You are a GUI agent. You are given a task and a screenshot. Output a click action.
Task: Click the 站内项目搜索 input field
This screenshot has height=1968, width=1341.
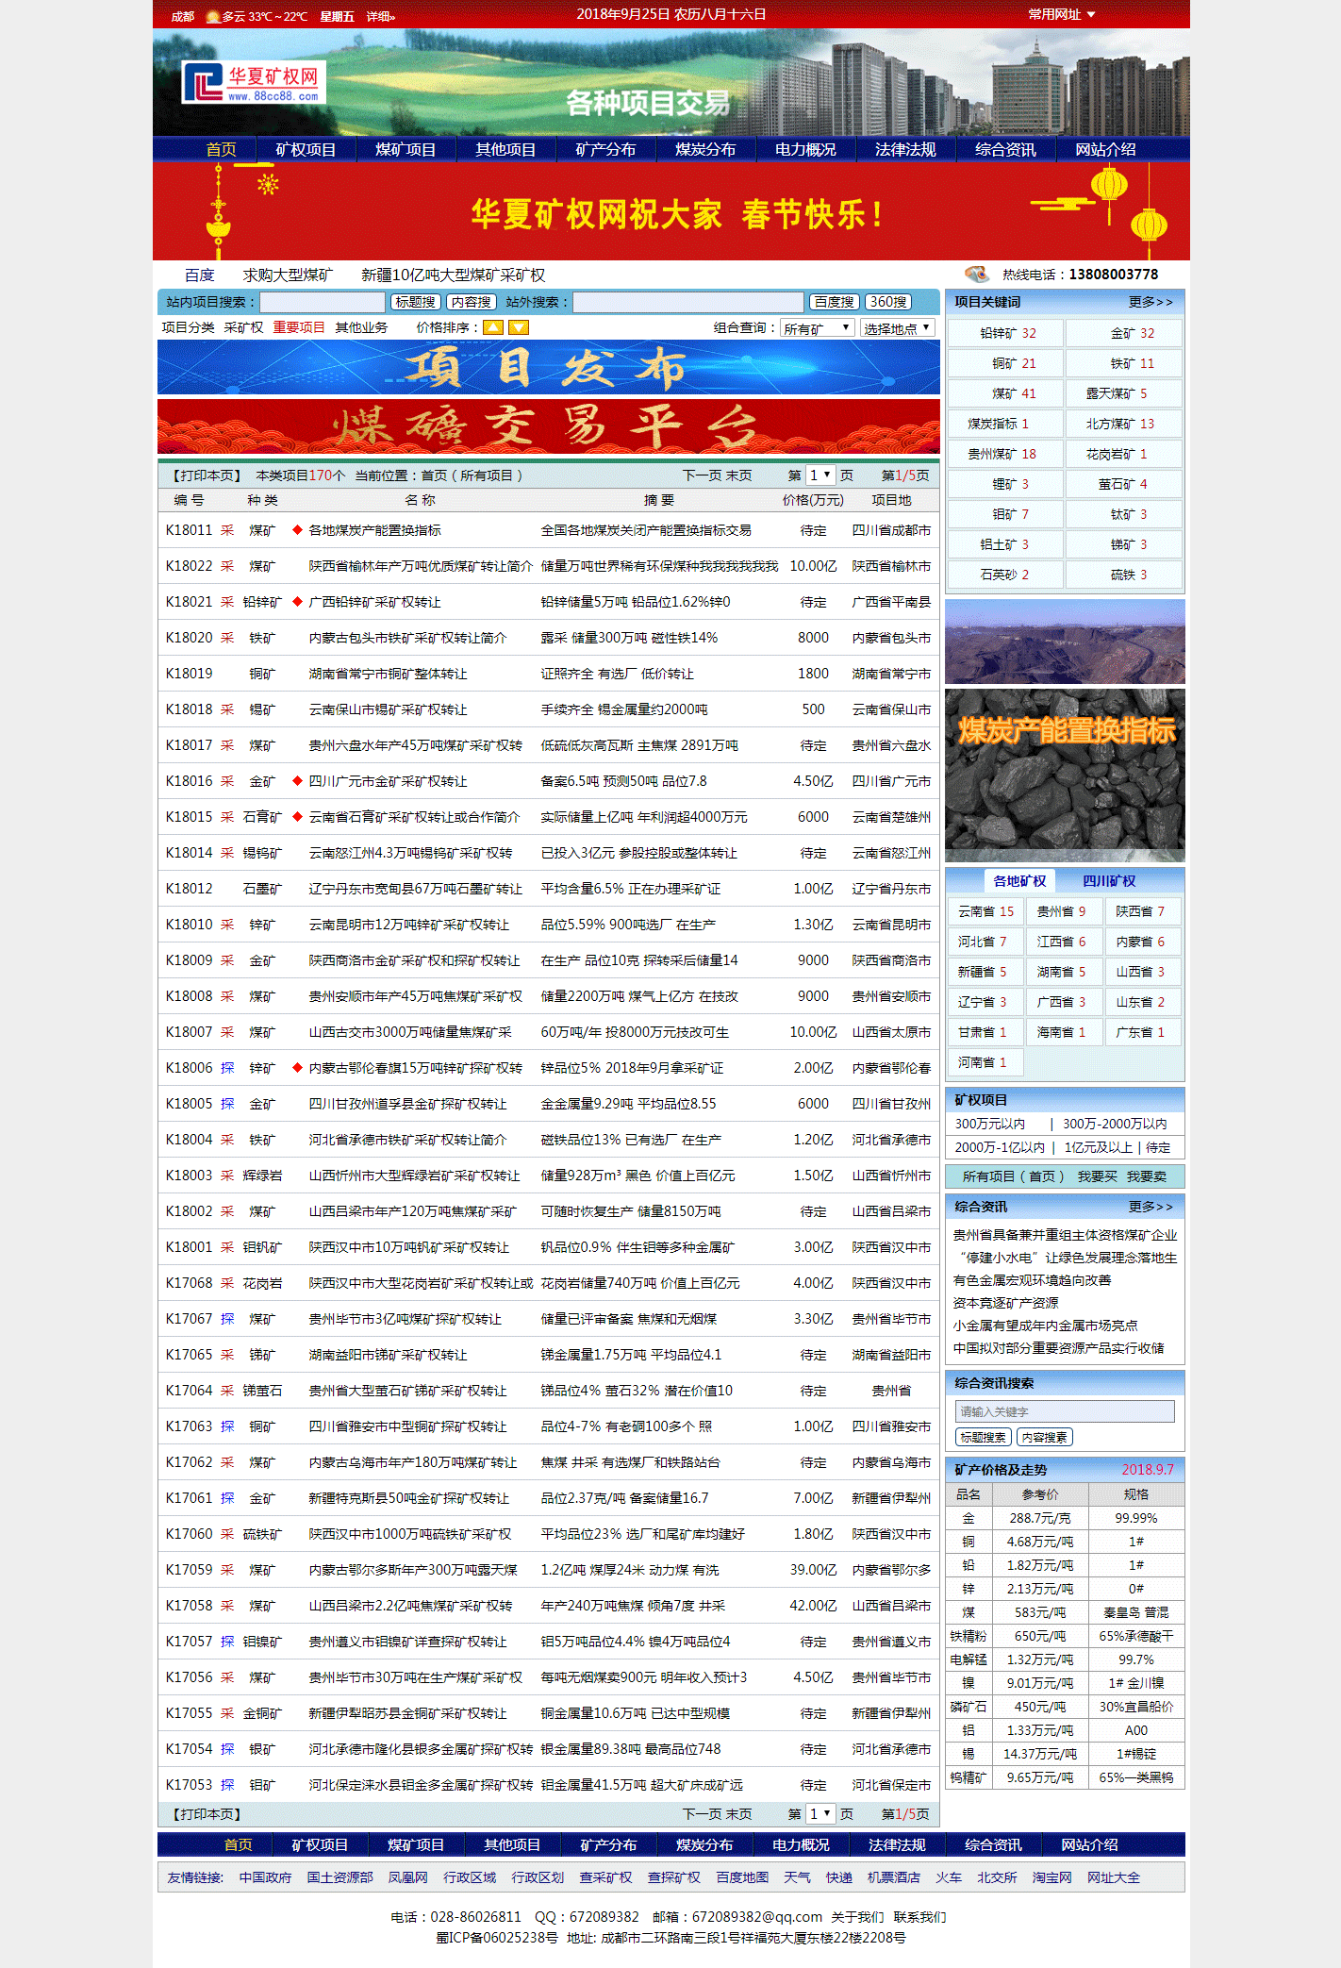(323, 302)
